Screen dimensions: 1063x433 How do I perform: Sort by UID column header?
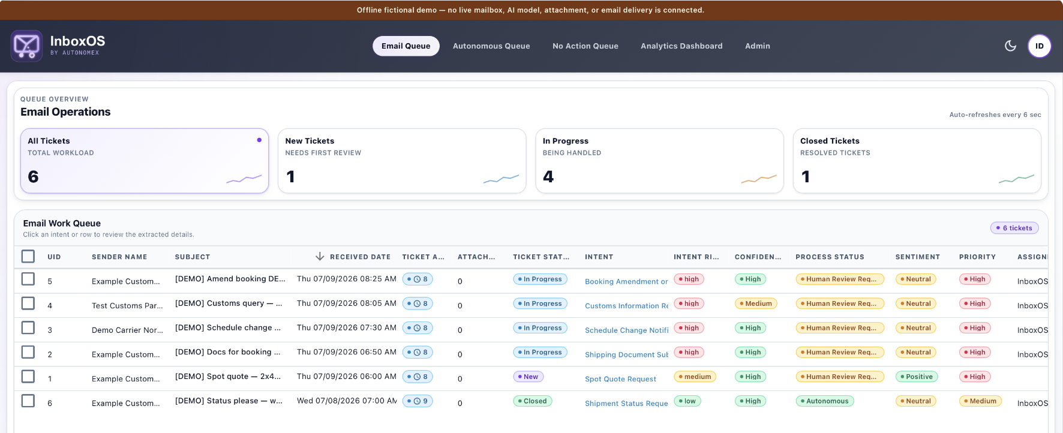click(54, 257)
